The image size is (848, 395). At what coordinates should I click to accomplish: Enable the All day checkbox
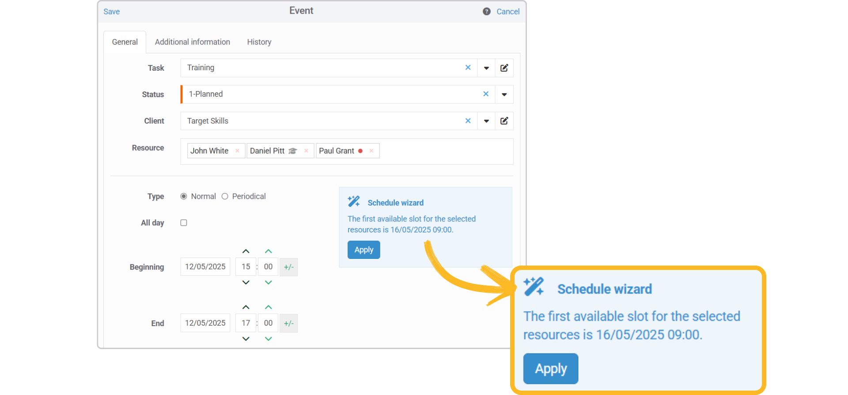pos(184,223)
